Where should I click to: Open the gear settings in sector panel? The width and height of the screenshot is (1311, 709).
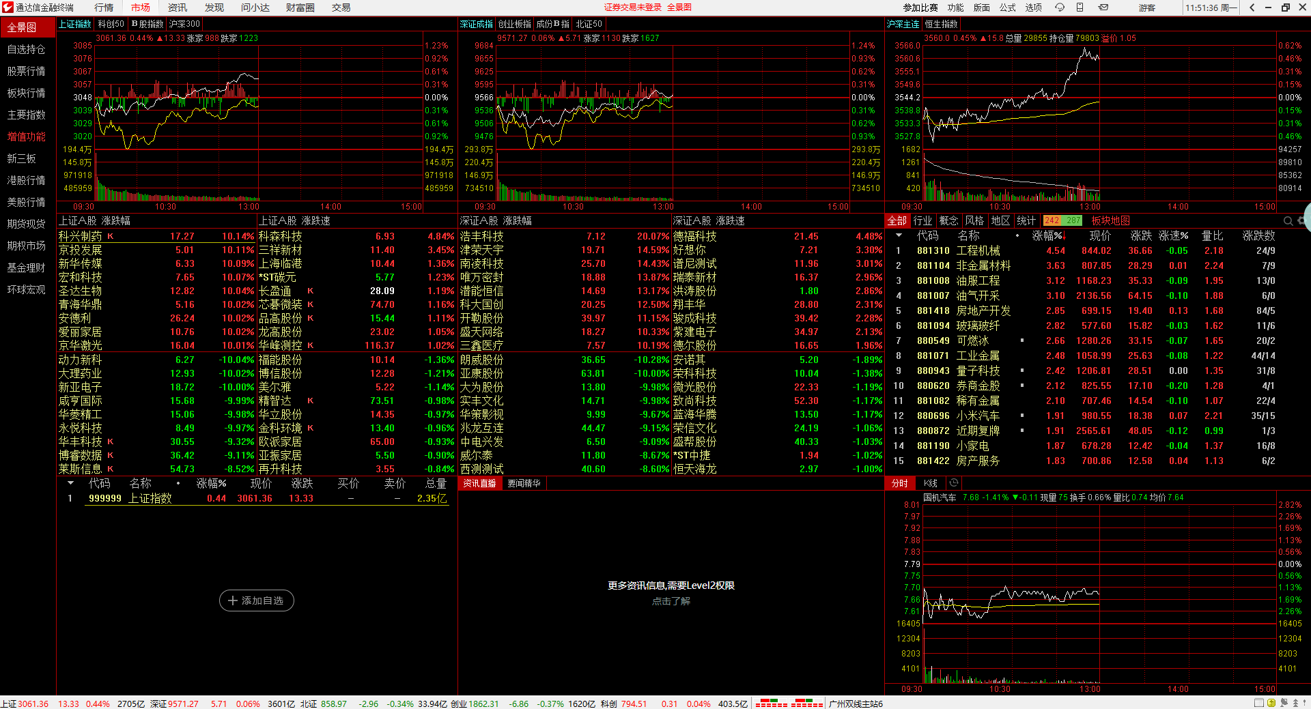[x=1301, y=221]
